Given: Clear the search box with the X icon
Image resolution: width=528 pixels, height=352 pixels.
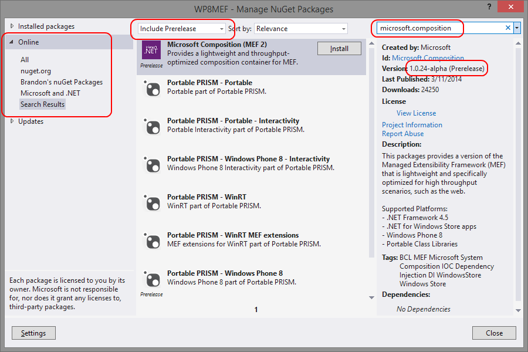Looking at the screenshot, I should click(x=508, y=28).
